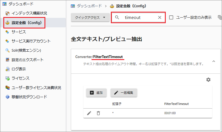Go to ログ表示 in sidebar

[x=18, y=69]
